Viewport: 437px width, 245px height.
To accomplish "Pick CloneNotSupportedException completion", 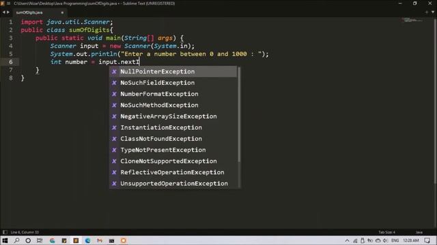I will pos(173,161).
